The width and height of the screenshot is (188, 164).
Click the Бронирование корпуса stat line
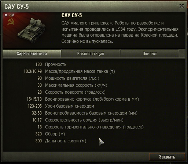click(x=83, y=99)
